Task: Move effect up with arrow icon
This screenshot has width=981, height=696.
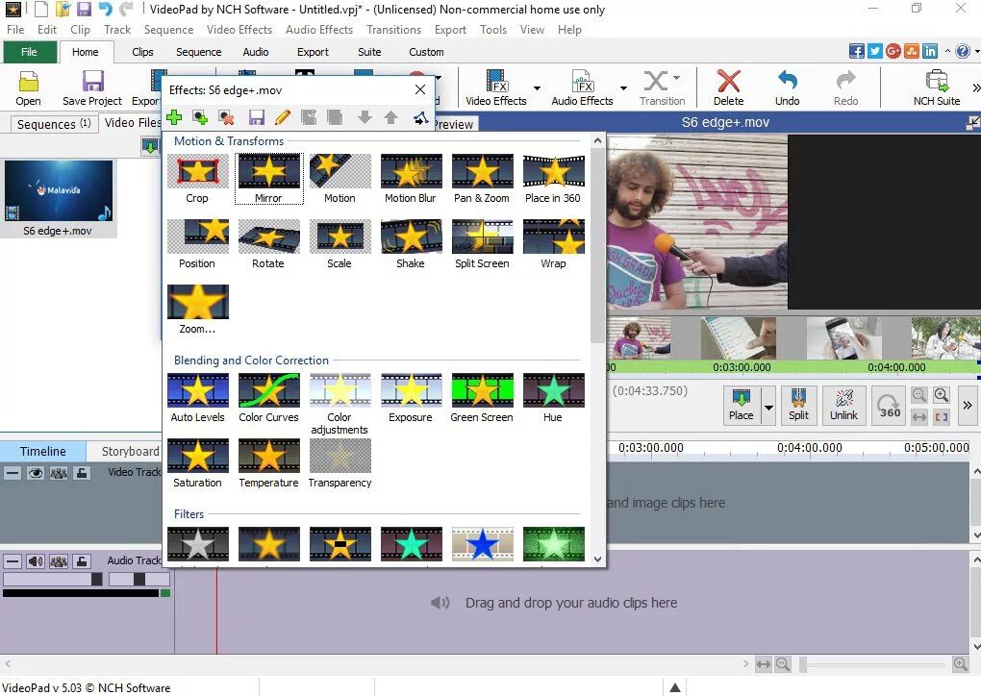Action: click(391, 117)
